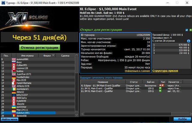Image resolution: width=192 pixels, height=123 pixels.
Task: Sort satellites by Тип column header
Action: pyautogui.click(x=163, y=82)
